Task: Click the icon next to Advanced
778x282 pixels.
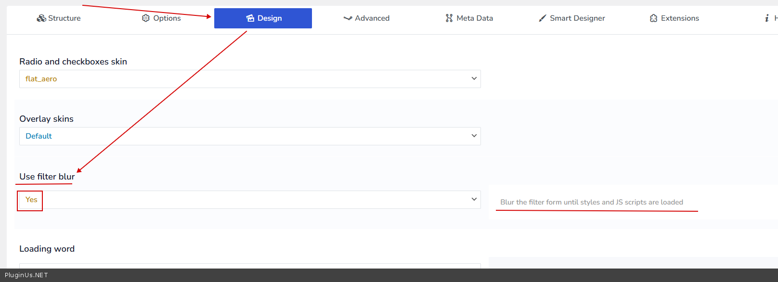Action: pyautogui.click(x=348, y=18)
